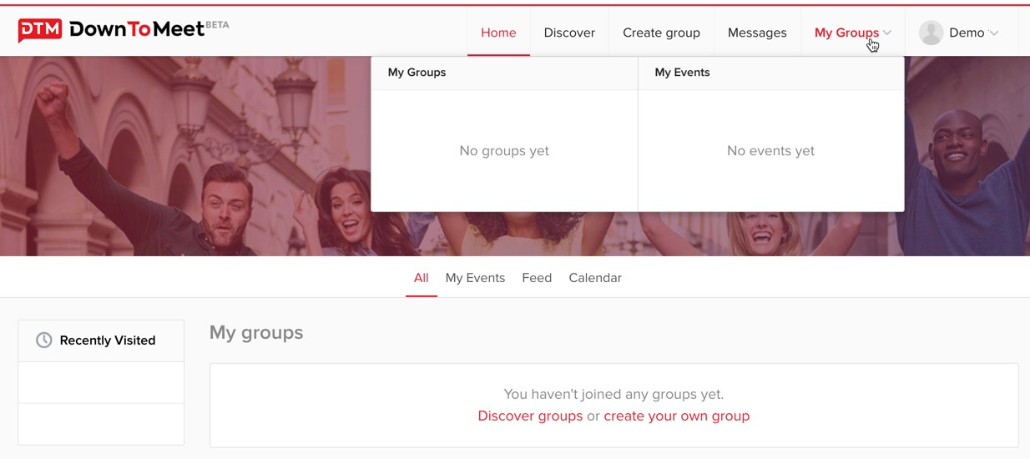Click the My Groups dropdown panel header
Viewport: 1030px width, 459px height.
pyautogui.click(x=417, y=73)
